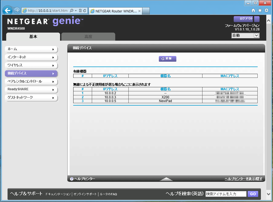Click the help center question mark icon

coord(72,179)
